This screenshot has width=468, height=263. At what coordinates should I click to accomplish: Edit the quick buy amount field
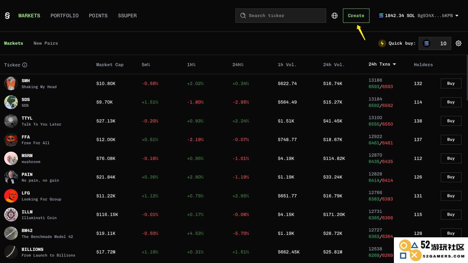pos(435,44)
